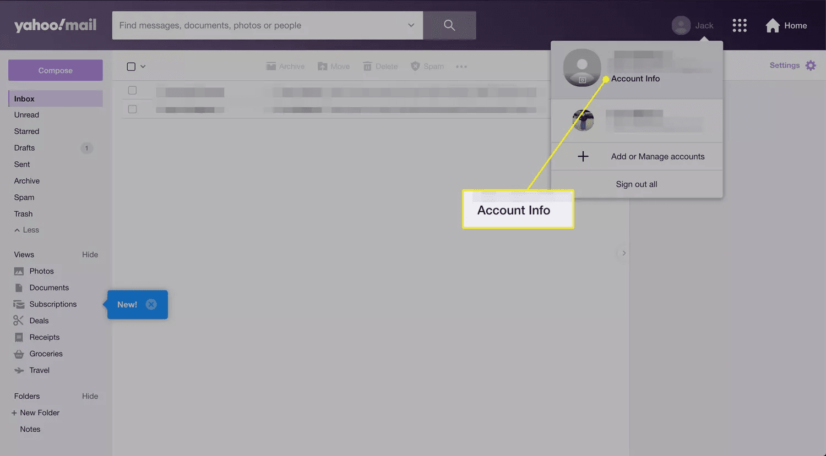Select Add or Manage accounts
The width and height of the screenshot is (826, 456).
pyautogui.click(x=657, y=157)
